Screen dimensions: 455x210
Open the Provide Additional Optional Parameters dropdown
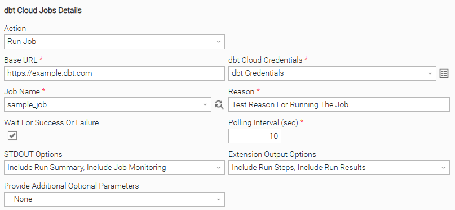tap(114, 199)
